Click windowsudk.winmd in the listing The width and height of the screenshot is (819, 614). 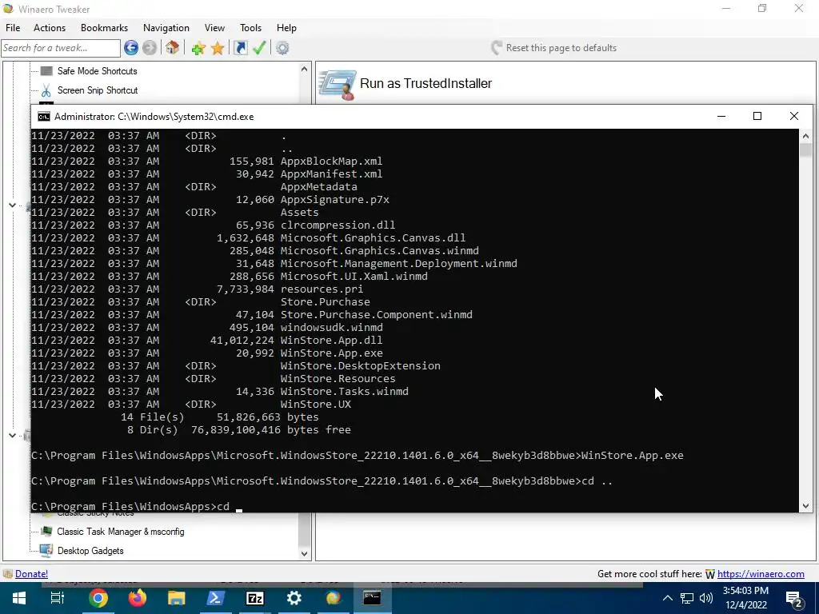click(332, 327)
